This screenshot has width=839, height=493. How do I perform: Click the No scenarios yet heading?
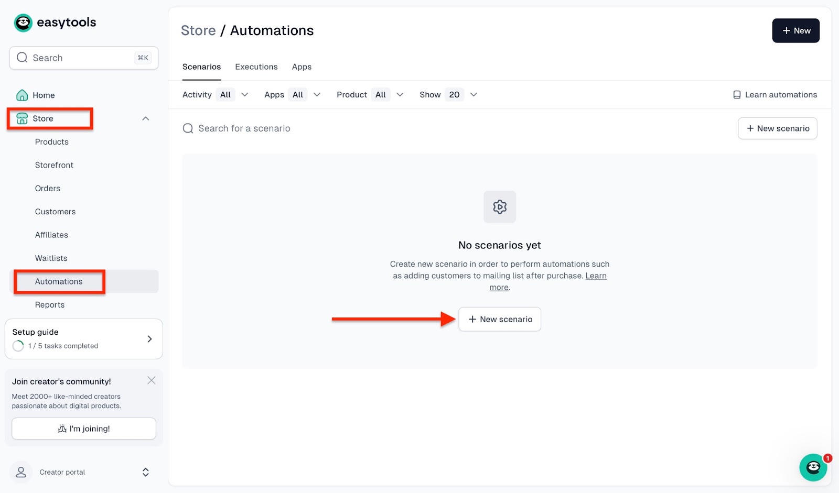pyautogui.click(x=500, y=245)
